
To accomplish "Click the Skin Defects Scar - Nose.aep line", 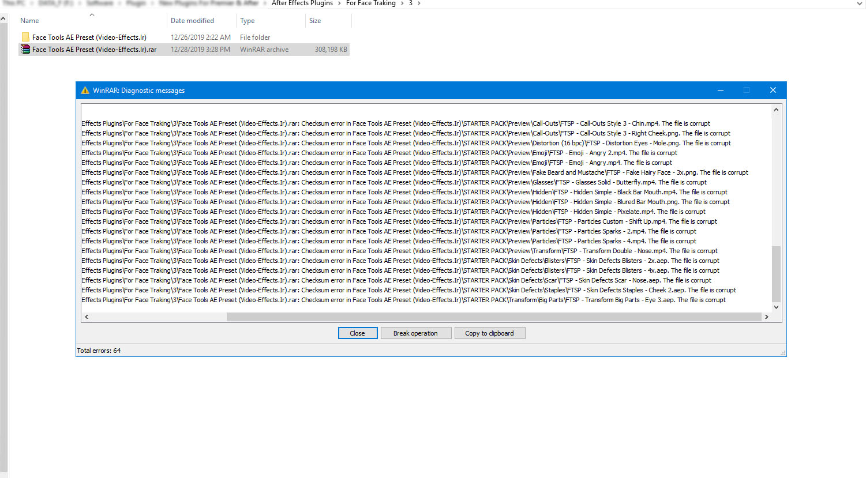I will click(x=396, y=280).
